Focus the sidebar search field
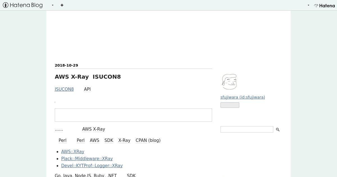 [x=247, y=129]
